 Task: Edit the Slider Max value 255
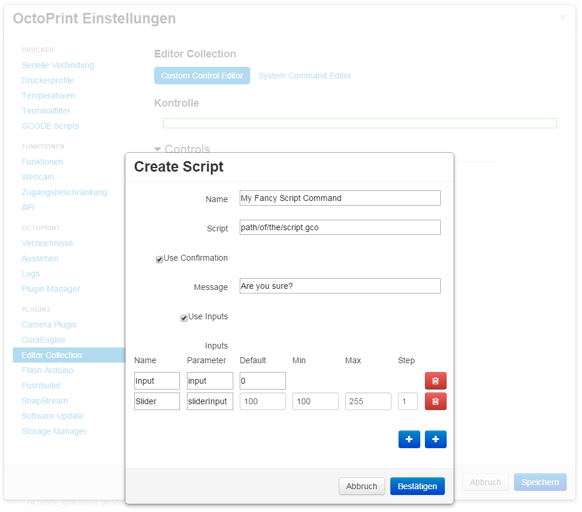pyautogui.click(x=368, y=401)
